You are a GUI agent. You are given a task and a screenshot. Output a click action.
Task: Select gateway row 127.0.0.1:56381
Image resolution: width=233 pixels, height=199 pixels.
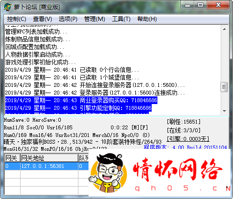point(46,166)
